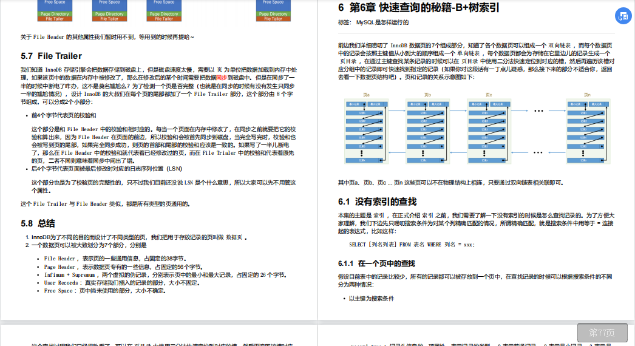
Task: Select the heading "5.7 File Trailer"
Action: (x=52, y=56)
